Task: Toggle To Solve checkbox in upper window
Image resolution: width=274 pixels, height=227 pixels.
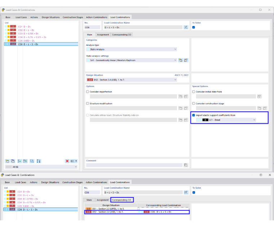Action: 194,27
